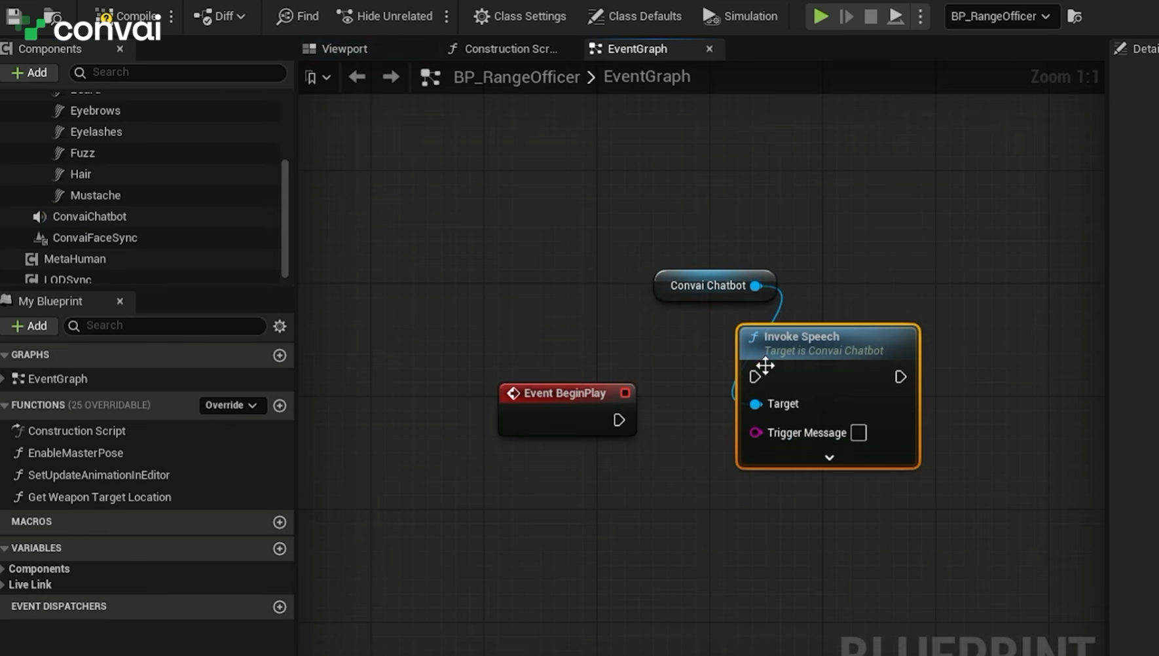The width and height of the screenshot is (1159, 656).
Task: Expand the Components variable category
Action: click(3, 569)
